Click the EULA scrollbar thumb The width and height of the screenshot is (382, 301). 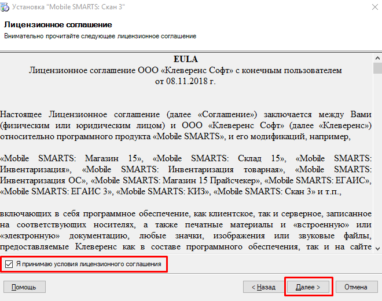tap(377, 68)
